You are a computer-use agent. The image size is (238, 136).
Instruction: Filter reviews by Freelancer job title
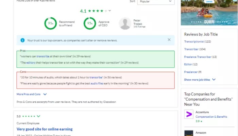tap(191, 72)
